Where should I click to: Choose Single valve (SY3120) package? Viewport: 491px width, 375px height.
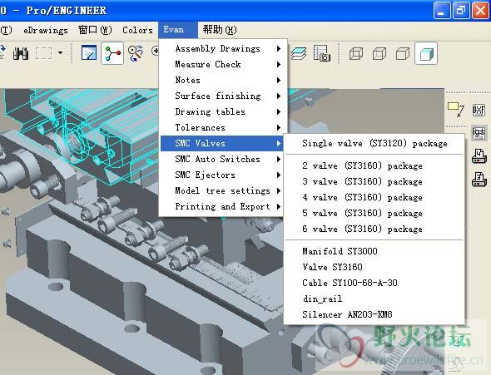[374, 144]
